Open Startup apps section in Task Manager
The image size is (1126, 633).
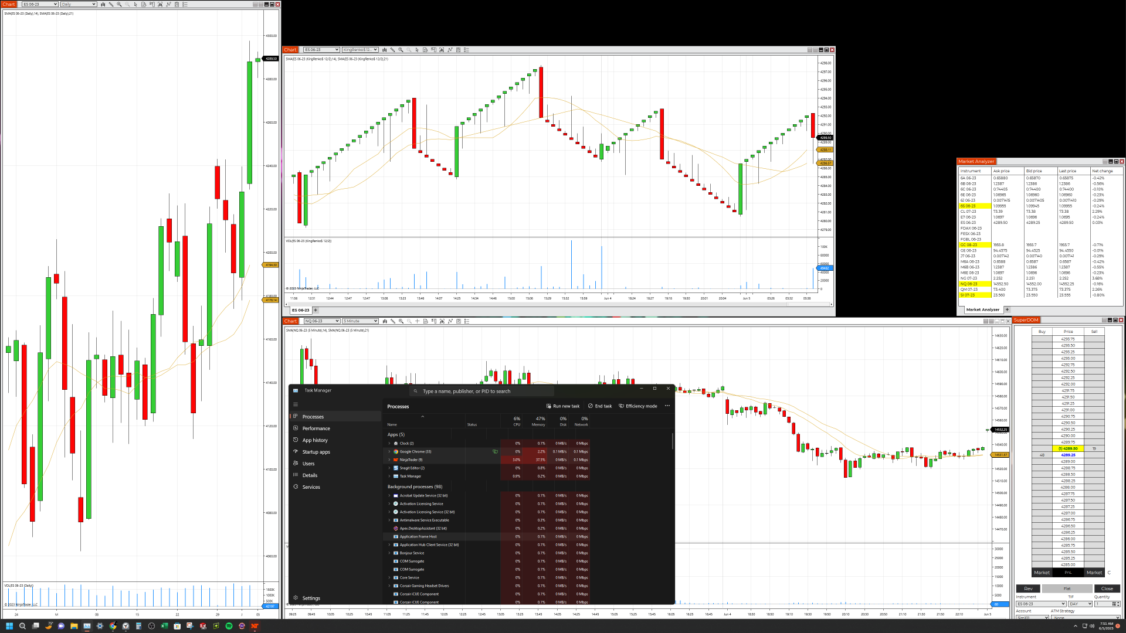pos(316,452)
